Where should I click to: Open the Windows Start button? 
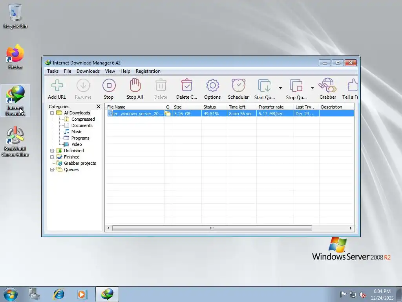11,294
